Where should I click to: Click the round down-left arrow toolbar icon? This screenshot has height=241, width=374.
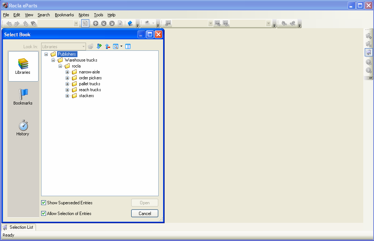[x=104, y=23]
